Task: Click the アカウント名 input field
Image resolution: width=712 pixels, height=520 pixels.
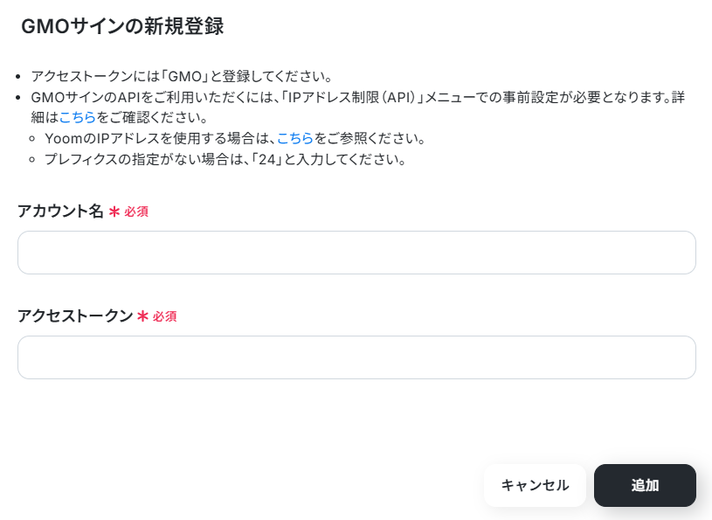Action: coord(356,253)
